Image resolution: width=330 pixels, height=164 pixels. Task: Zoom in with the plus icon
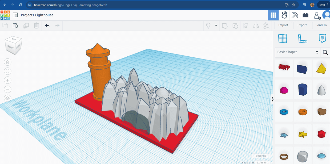pyautogui.click(x=7, y=80)
